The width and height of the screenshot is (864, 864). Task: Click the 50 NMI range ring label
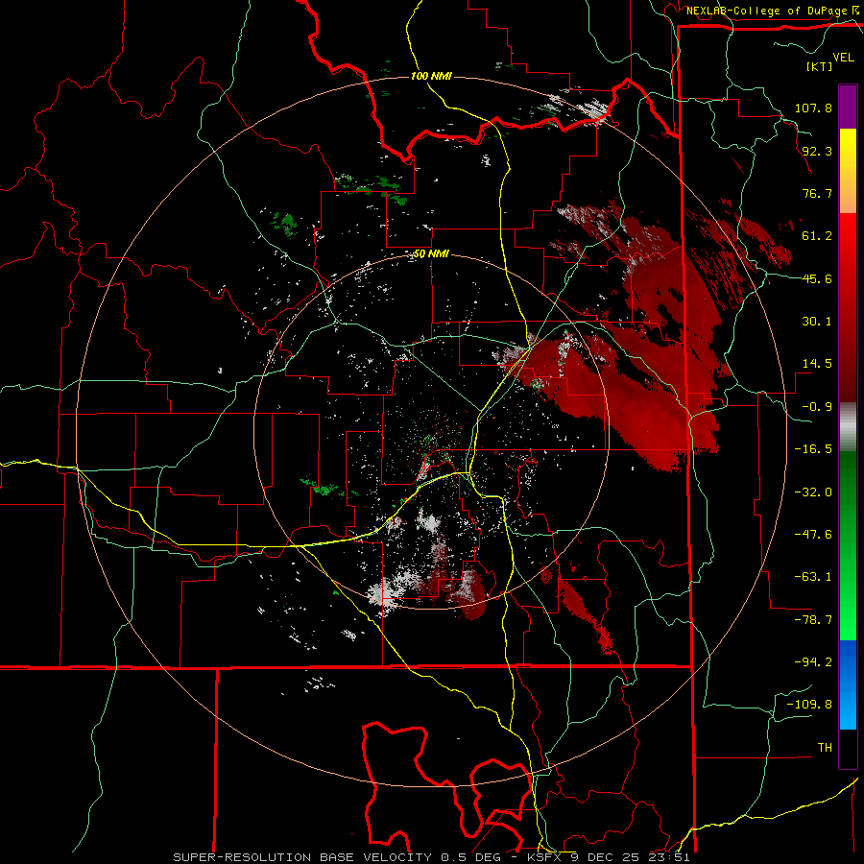[x=431, y=254]
